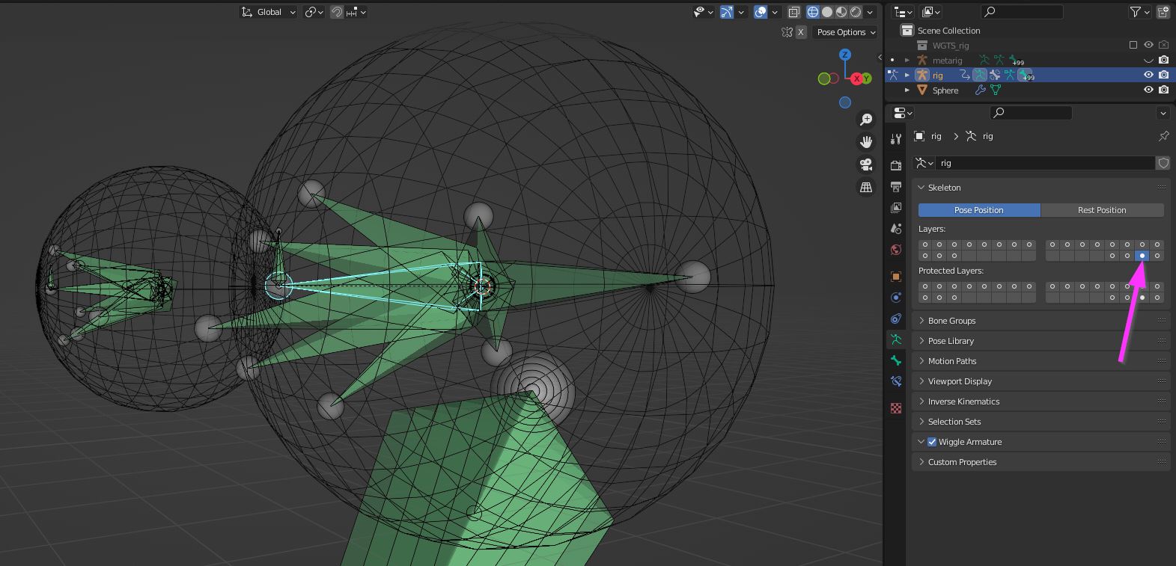The height and width of the screenshot is (566, 1176).
Task: Select Rest Position button
Action: [x=1102, y=210]
